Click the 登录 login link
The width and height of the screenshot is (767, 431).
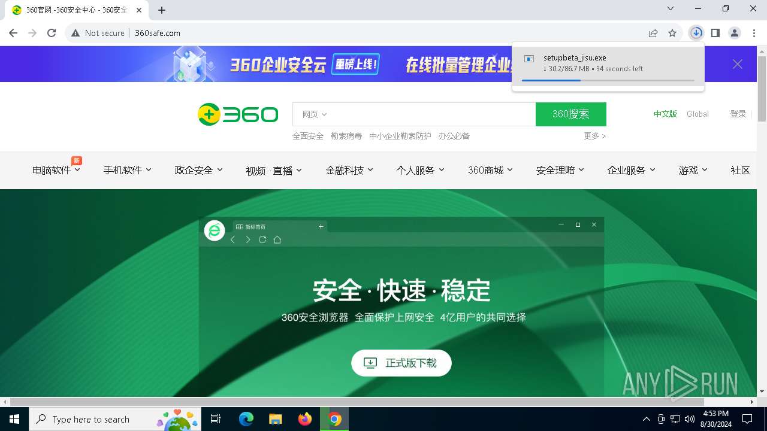738,114
